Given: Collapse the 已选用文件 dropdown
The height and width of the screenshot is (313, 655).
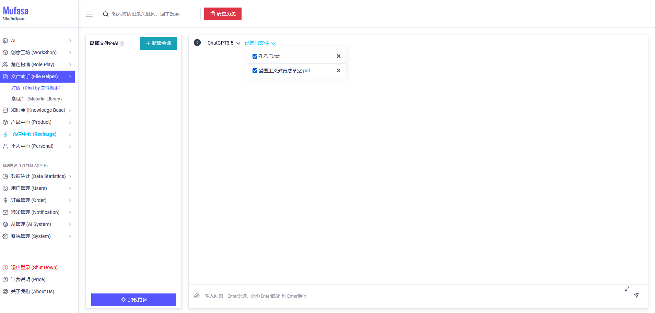Looking at the screenshot, I should (260, 43).
